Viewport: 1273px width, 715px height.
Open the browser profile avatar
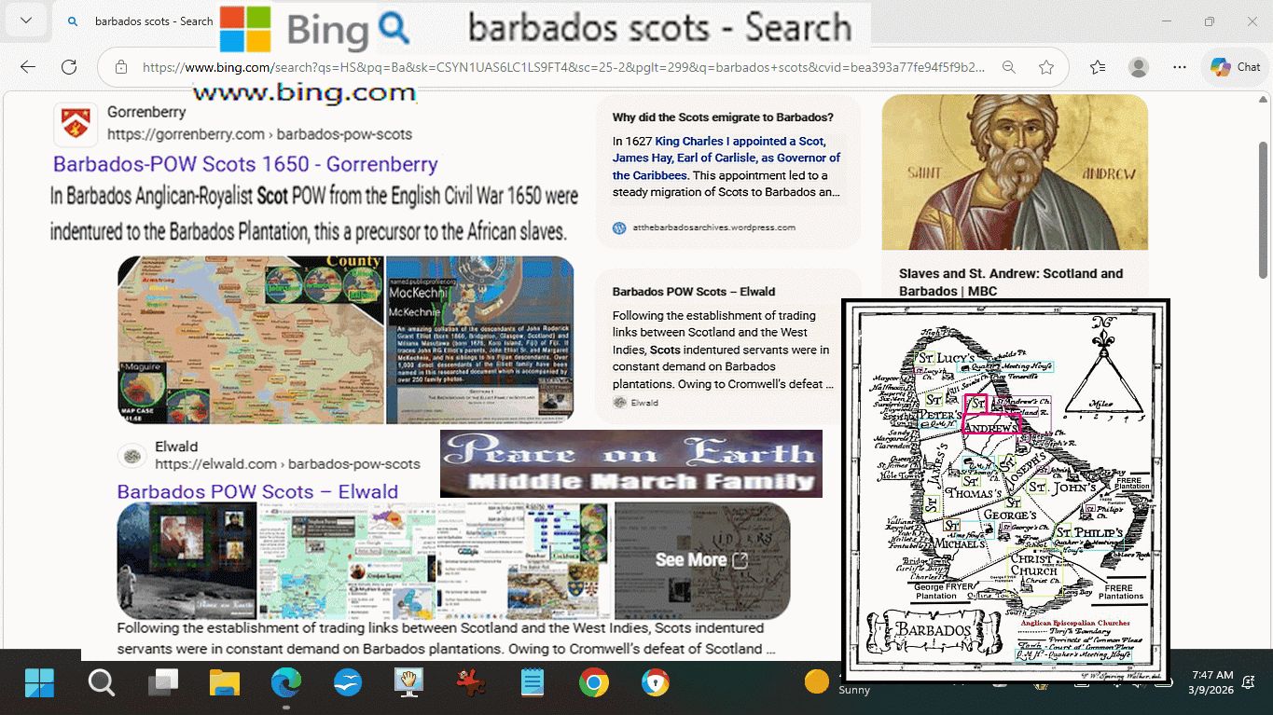point(1139,67)
